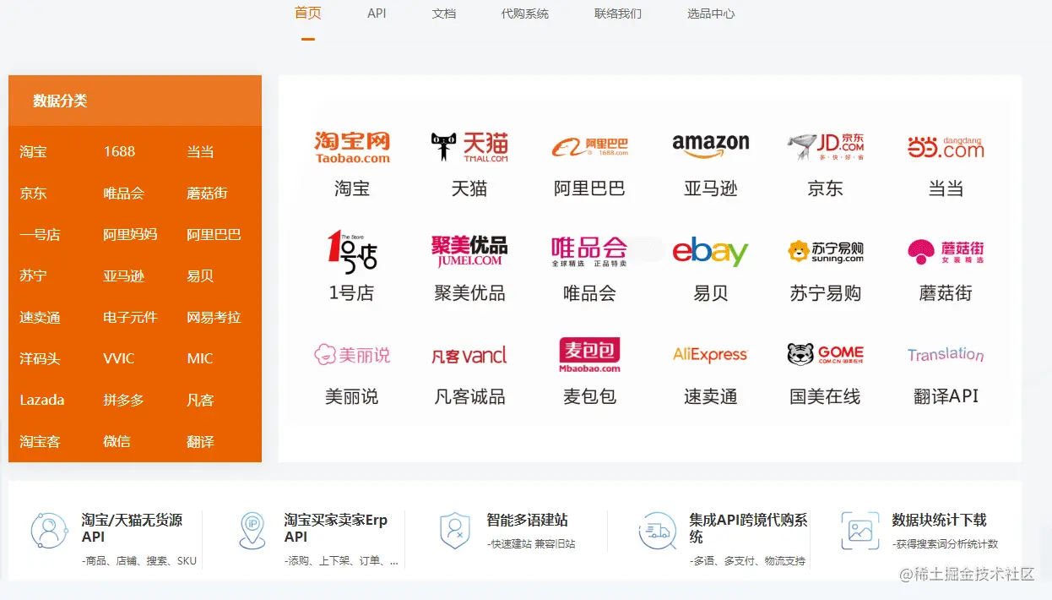Image resolution: width=1052 pixels, height=600 pixels.
Task: Select the 苏宁 sidebar category
Action: [x=34, y=275]
